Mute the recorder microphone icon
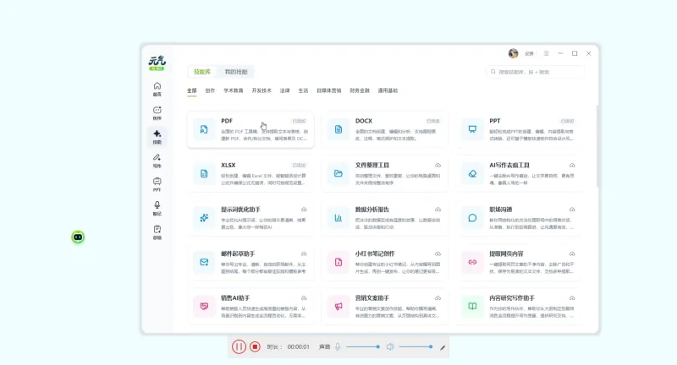The height and width of the screenshot is (365, 677). (338, 346)
